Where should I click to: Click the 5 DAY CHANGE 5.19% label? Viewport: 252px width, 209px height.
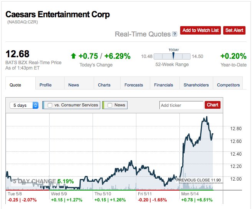[x=43, y=181]
